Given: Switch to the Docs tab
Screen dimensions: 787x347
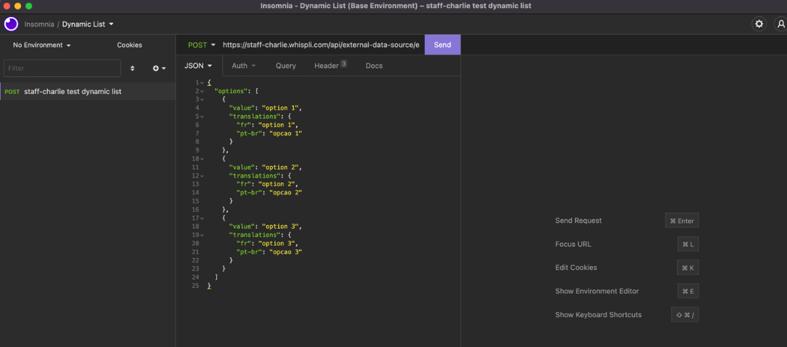Looking at the screenshot, I should [x=374, y=65].
